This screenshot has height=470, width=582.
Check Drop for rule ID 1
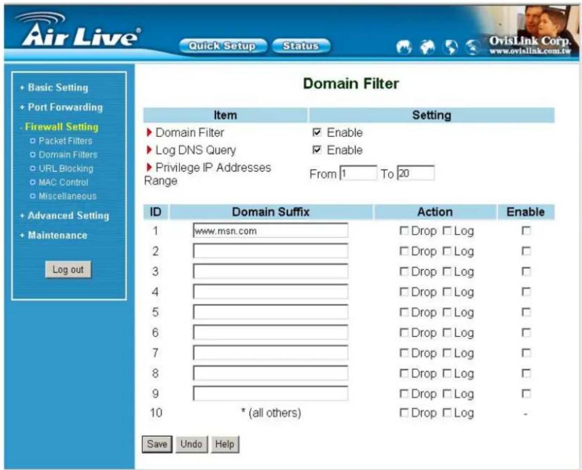tap(404, 231)
